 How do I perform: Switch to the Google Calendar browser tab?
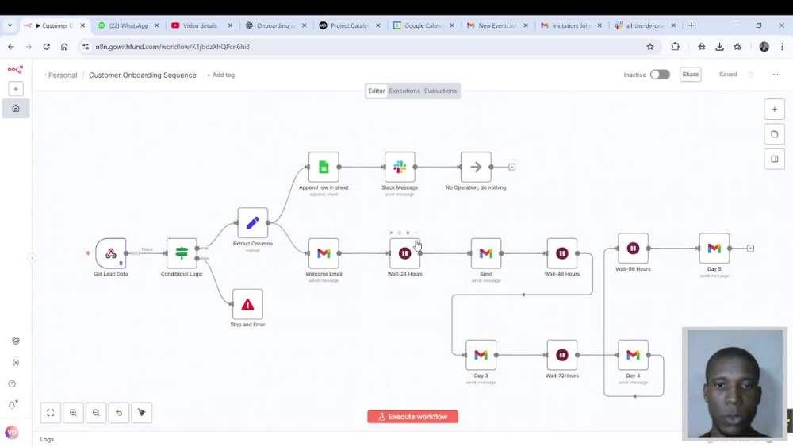point(423,25)
